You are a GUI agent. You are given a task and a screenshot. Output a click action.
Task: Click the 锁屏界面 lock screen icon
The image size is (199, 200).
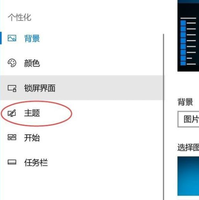tap(12, 88)
